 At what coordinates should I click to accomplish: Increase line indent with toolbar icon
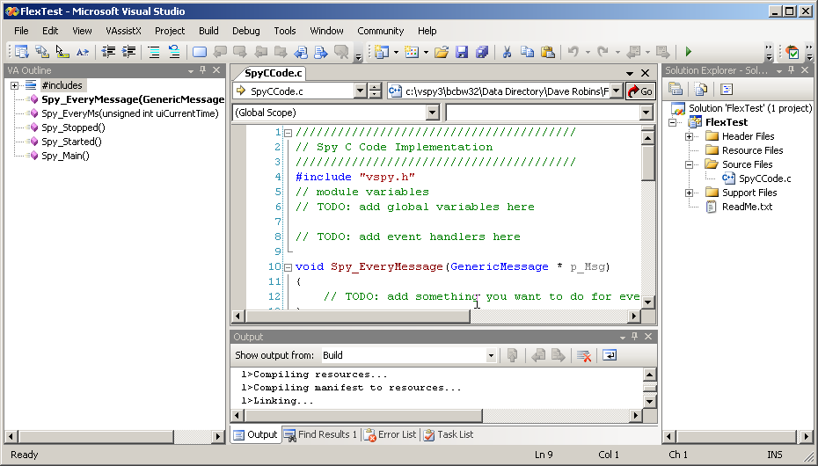click(128, 52)
